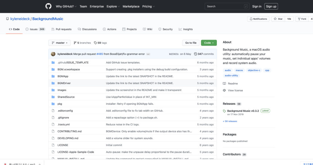This screenshot has width=313, height=165.
Task: Click the BGM.xcworkspace folder icon
Action: click(x=53, y=69)
